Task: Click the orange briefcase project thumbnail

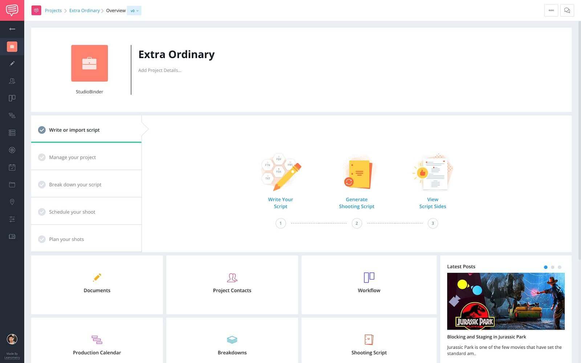Action: [x=89, y=63]
